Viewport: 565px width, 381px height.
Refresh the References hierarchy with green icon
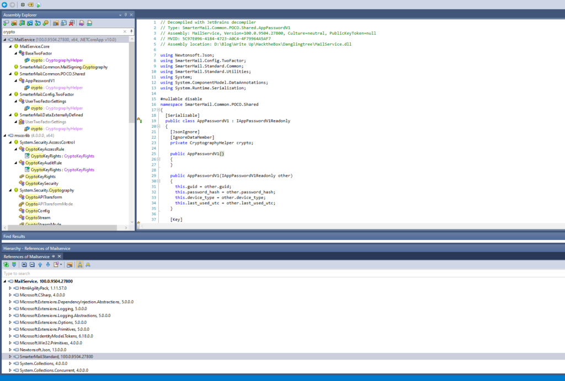(6, 265)
